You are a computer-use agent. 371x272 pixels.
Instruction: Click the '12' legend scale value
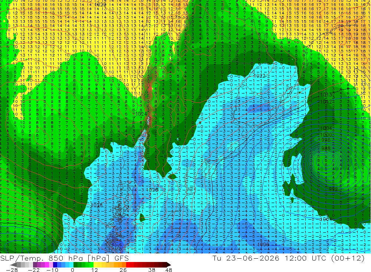tap(94, 270)
